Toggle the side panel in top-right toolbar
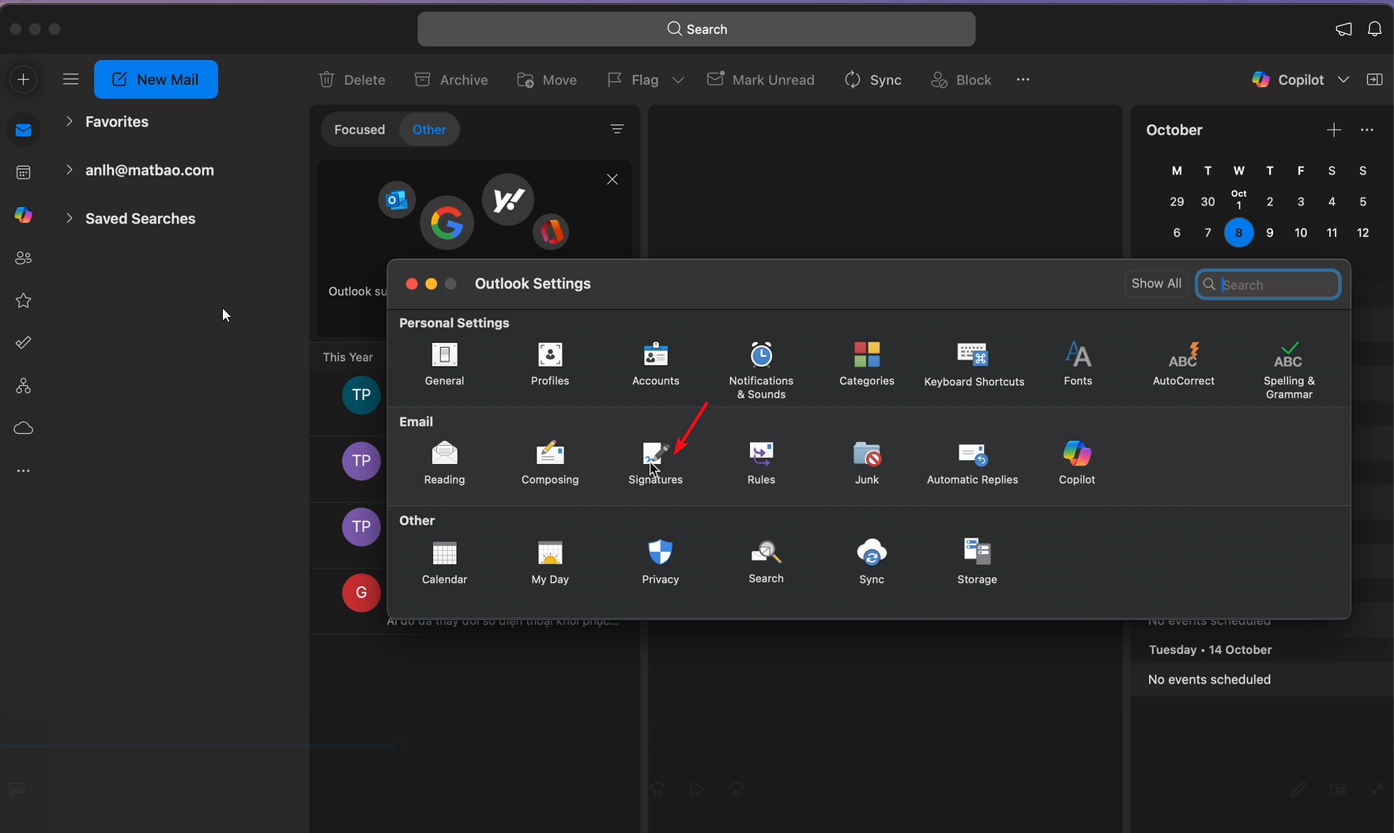Screen dimensions: 1394x833 pos(1375,80)
